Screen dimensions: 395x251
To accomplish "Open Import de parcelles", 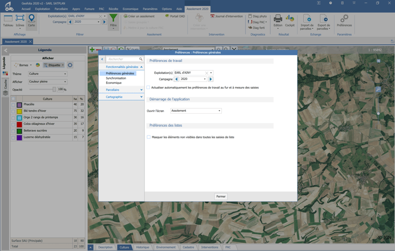I will [x=307, y=22].
